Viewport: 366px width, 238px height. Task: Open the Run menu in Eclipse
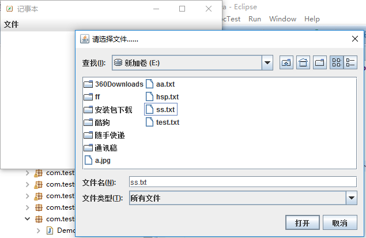click(255, 18)
